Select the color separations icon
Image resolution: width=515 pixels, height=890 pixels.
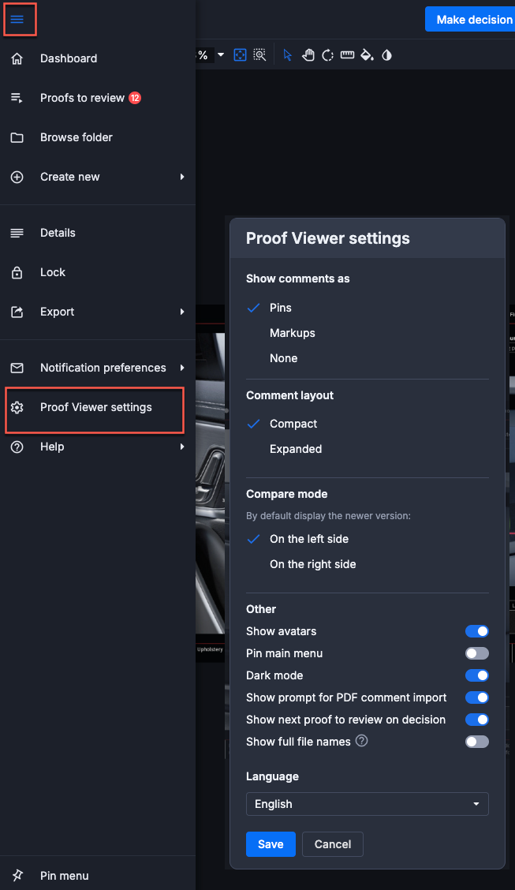[x=366, y=55]
